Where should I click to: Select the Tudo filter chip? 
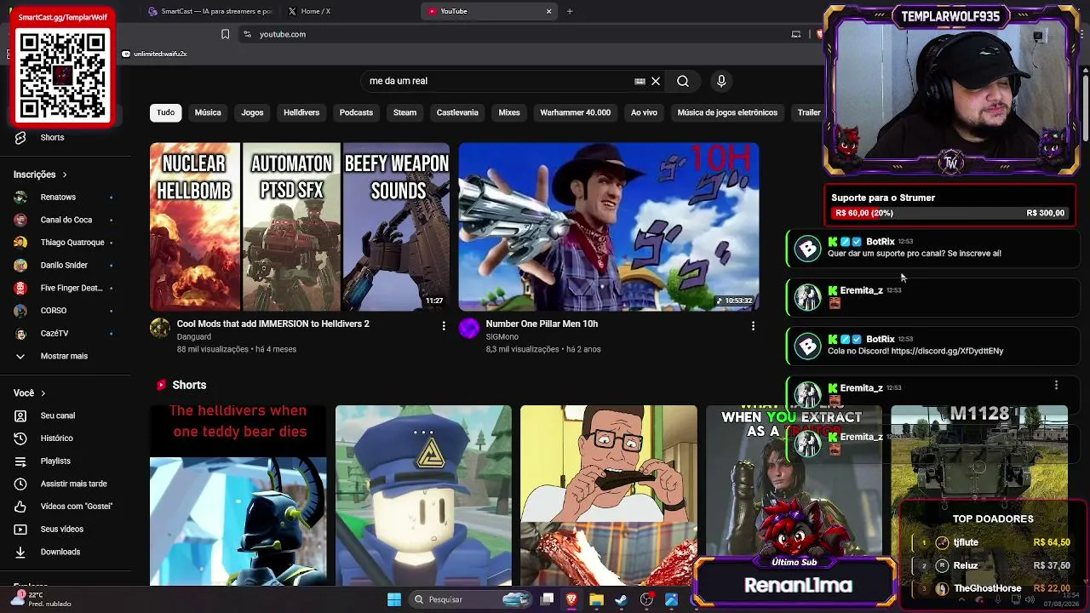point(166,112)
